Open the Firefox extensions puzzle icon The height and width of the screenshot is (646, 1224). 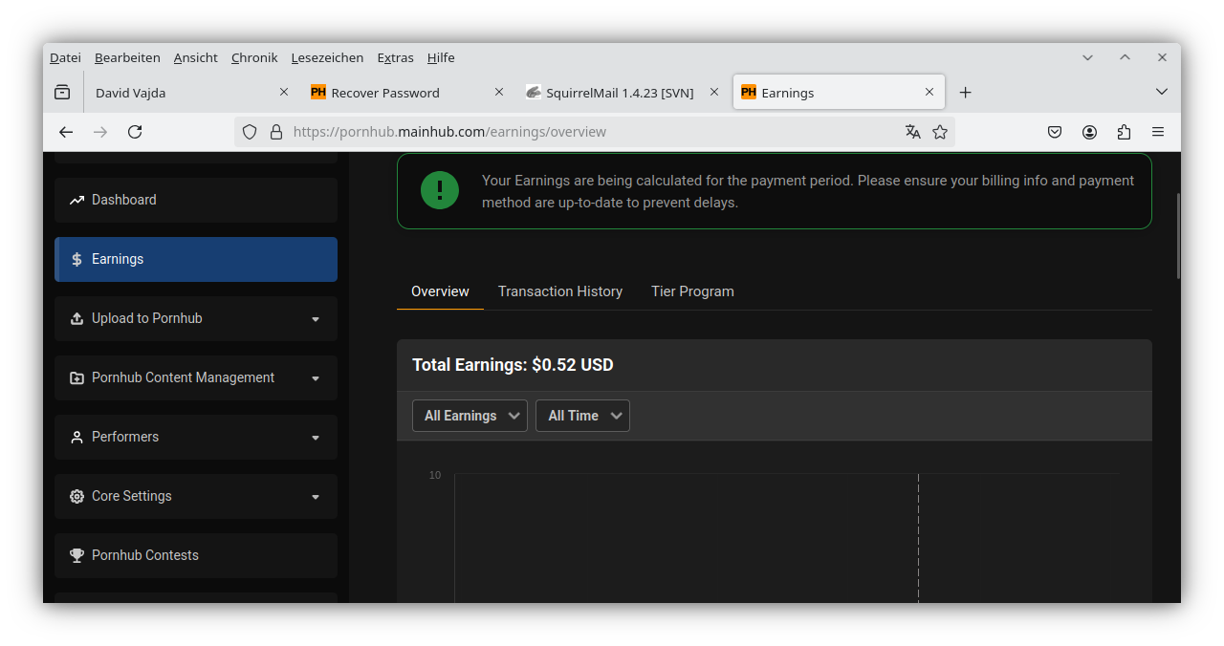pyautogui.click(x=1124, y=132)
